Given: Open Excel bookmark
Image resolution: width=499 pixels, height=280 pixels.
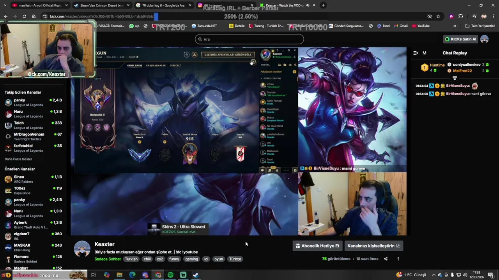Looking at the screenshot, I should click(383, 26).
